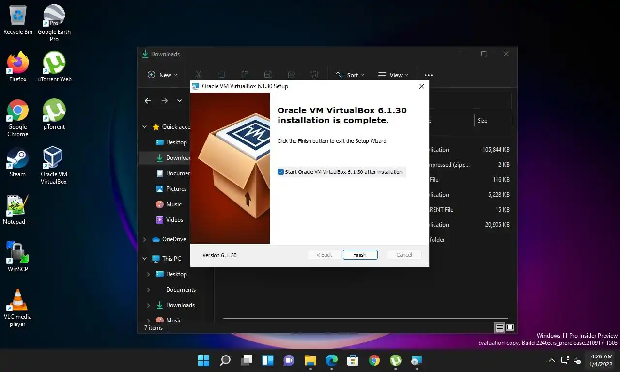This screenshot has height=372, width=620.
Task: Open Microsoft Store from the taskbar
Action: coord(353,360)
